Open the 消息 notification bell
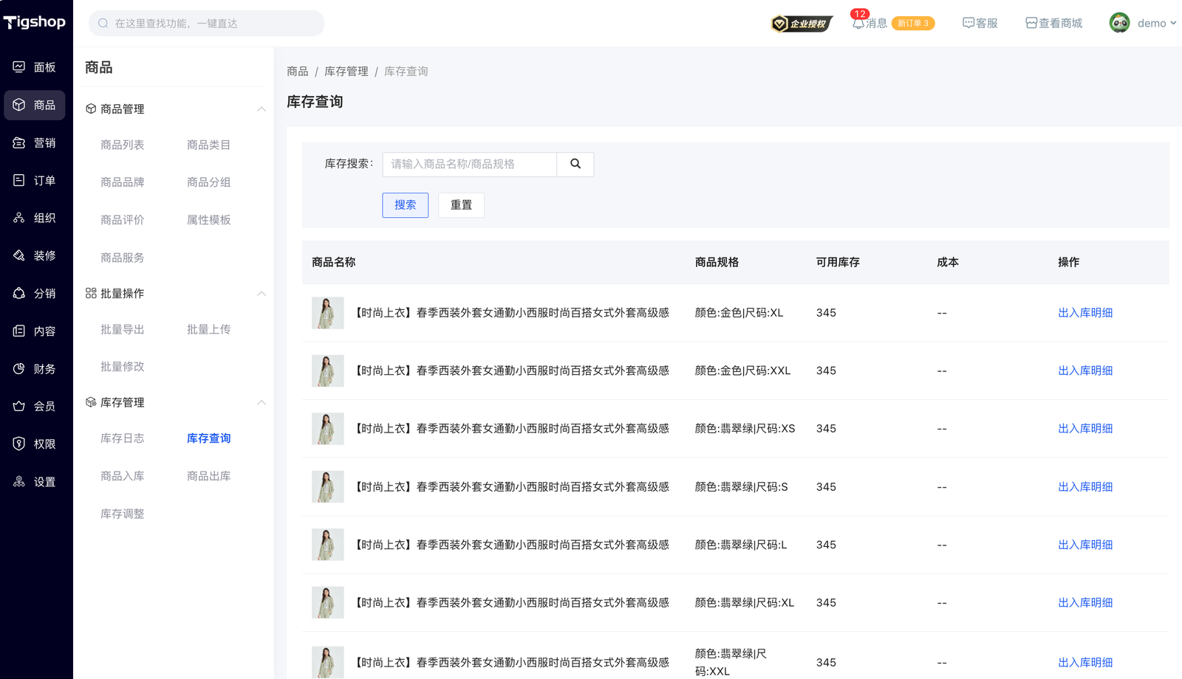The height and width of the screenshot is (679, 1182). pyautogui.click(x=858, y=24)
